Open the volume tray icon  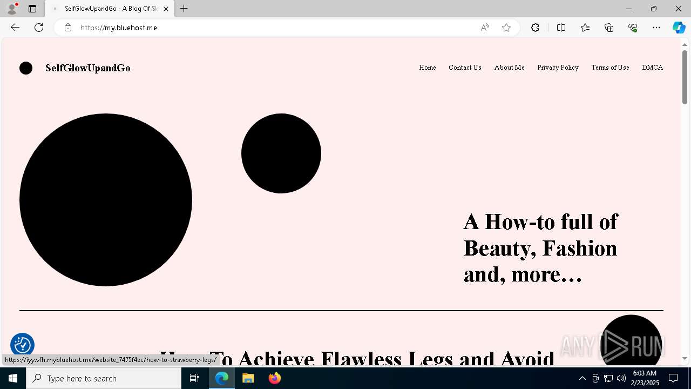621,378
